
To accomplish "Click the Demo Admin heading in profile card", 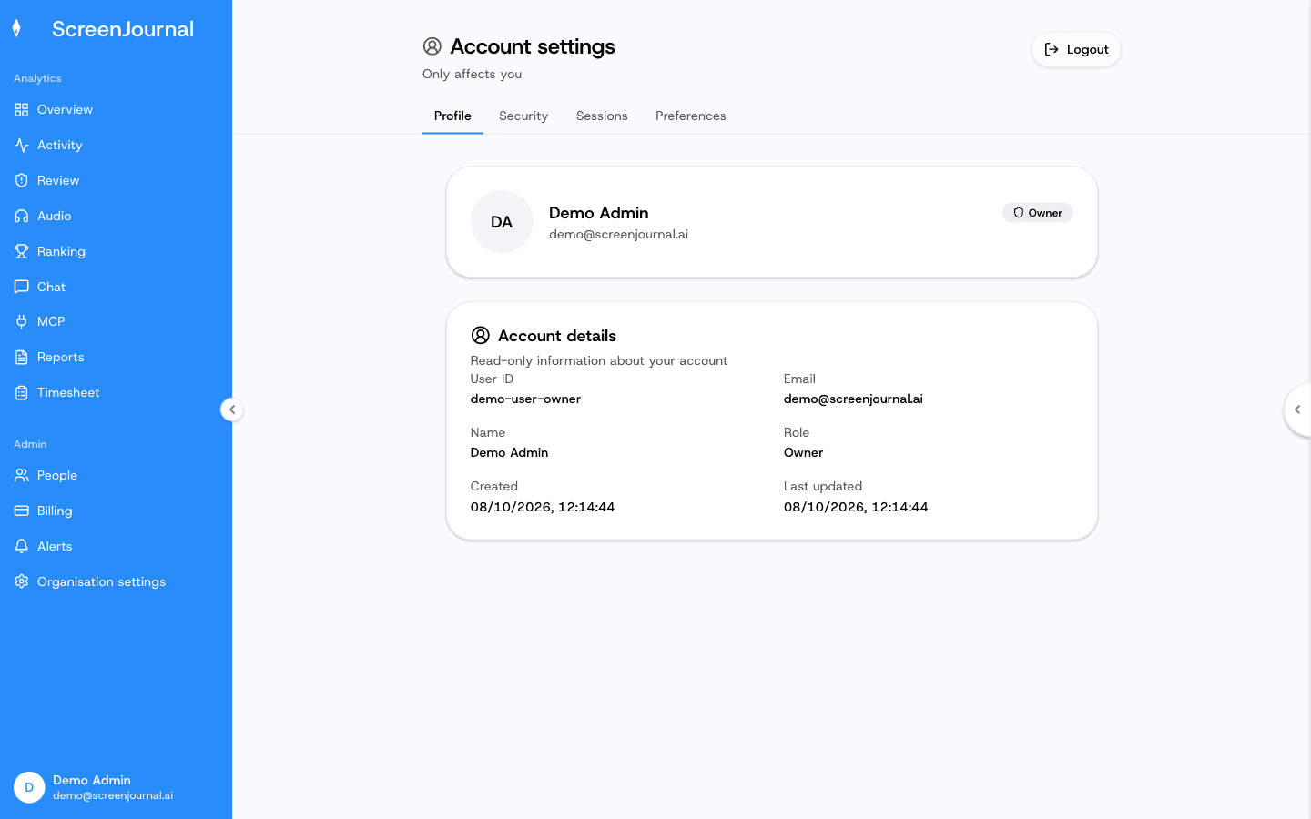I will pyautogui.click(x=599, y=213).
